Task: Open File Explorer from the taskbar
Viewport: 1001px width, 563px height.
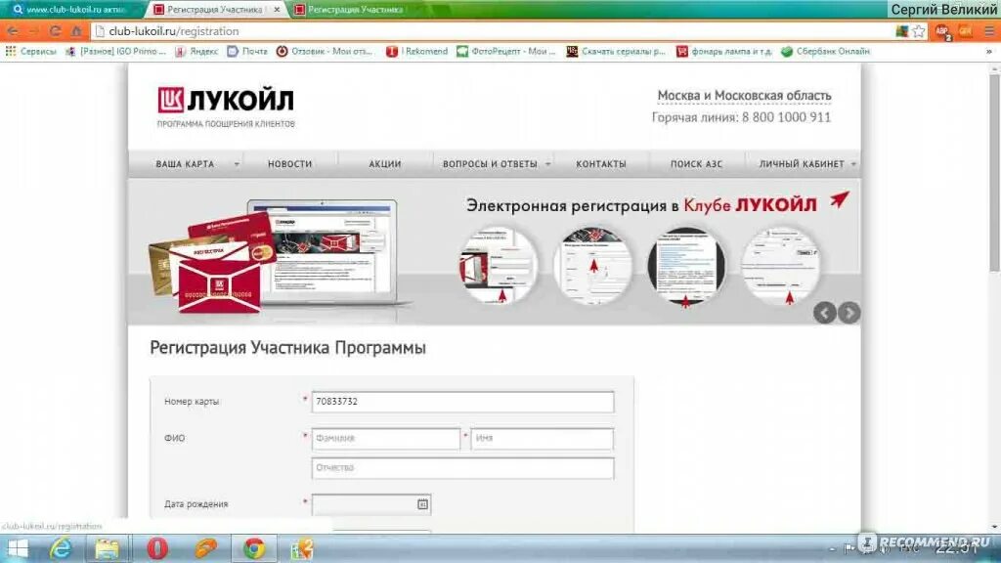Action: click(108, 549)
